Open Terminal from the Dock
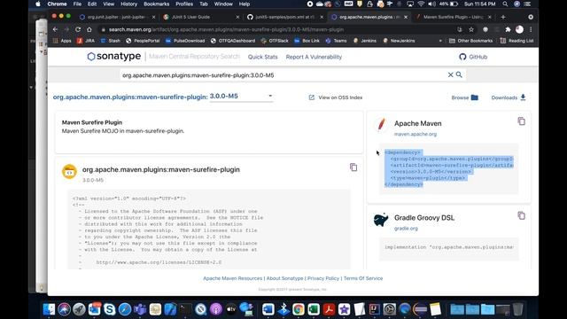 [185, 309]
